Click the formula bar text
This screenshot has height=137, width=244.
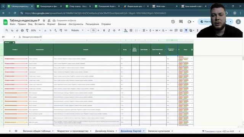(32, 37)
